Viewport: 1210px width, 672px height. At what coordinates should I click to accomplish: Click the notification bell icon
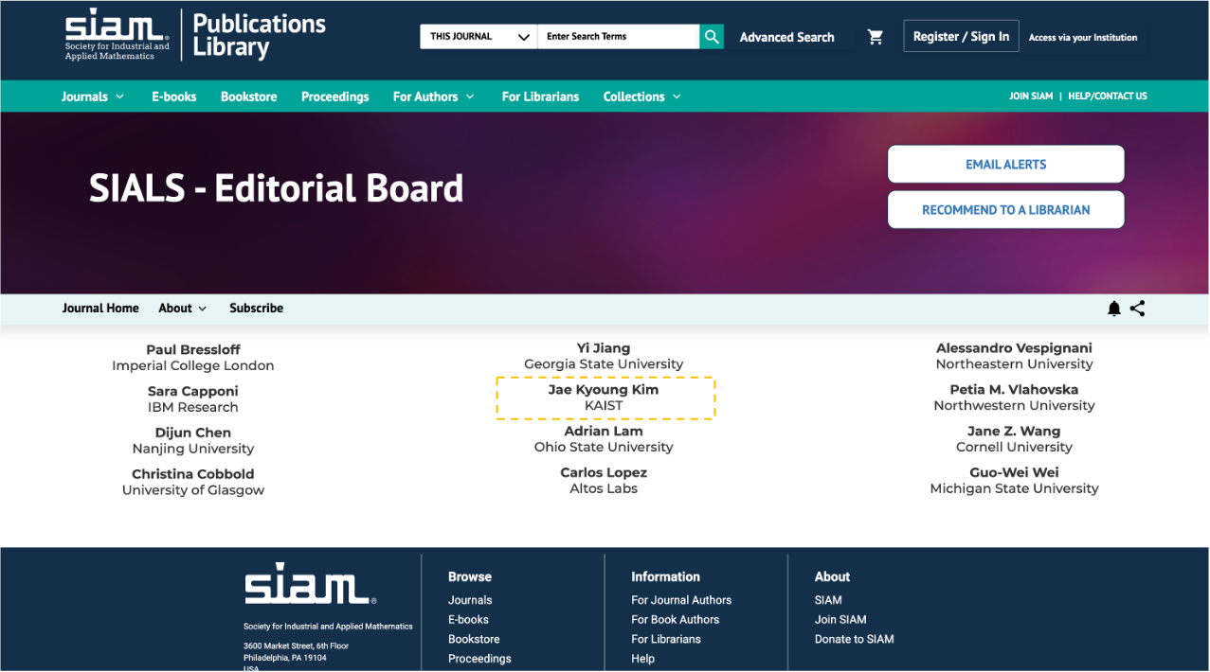tap(1114, 309)
